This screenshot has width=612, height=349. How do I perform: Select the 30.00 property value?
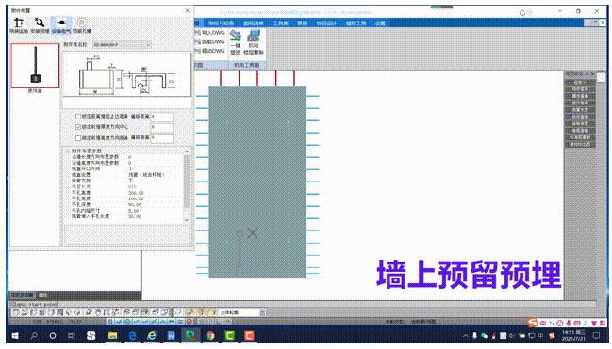135,216
